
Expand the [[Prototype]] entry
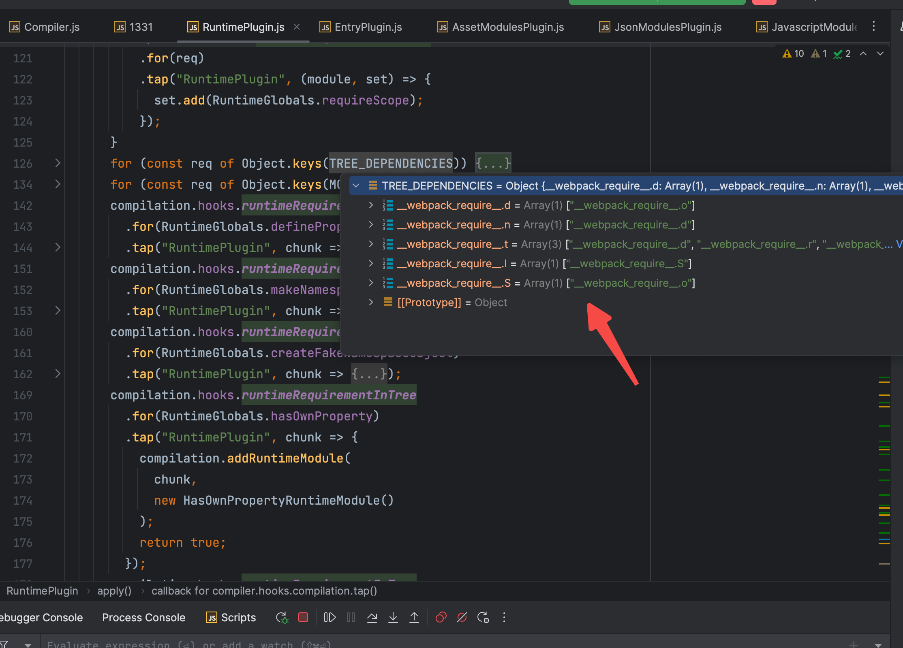click(x=370, y=303)
